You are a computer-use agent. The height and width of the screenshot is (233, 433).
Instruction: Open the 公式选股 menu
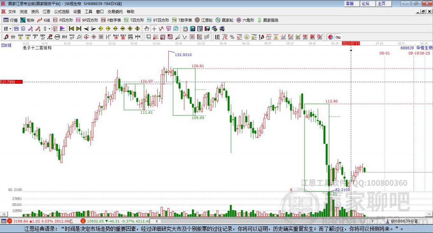(x=62, y=11)
